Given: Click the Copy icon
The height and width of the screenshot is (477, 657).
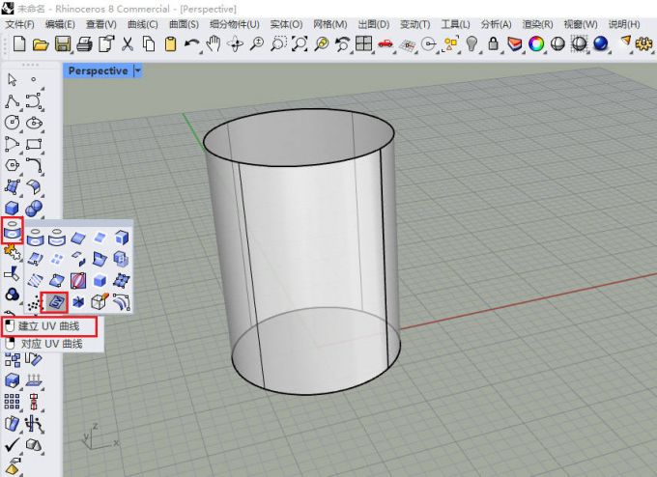Looking at the screenshot, I should tap(149, 44).
